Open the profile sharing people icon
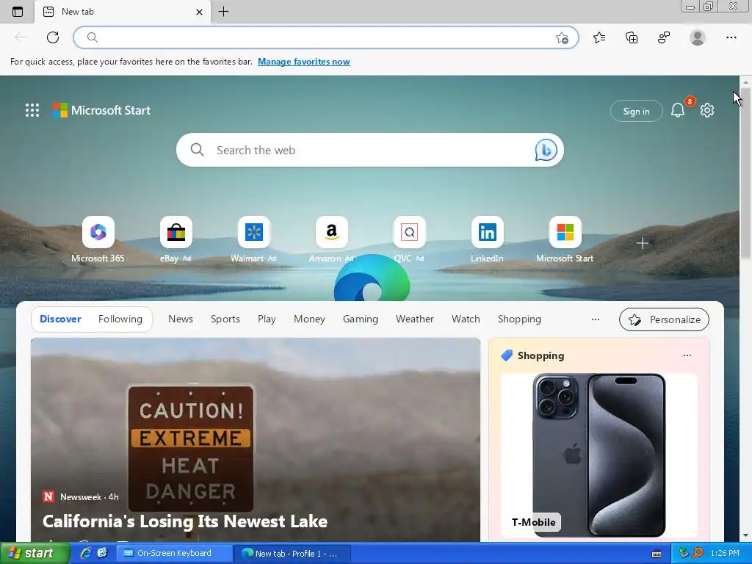Screen dimensions: 752x564 coord(664,37)
